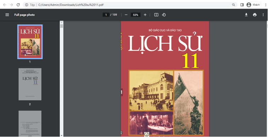Zoom in the PDF with plus button
The height and width of the screenshot is (137, 268).
coord(145,15)
